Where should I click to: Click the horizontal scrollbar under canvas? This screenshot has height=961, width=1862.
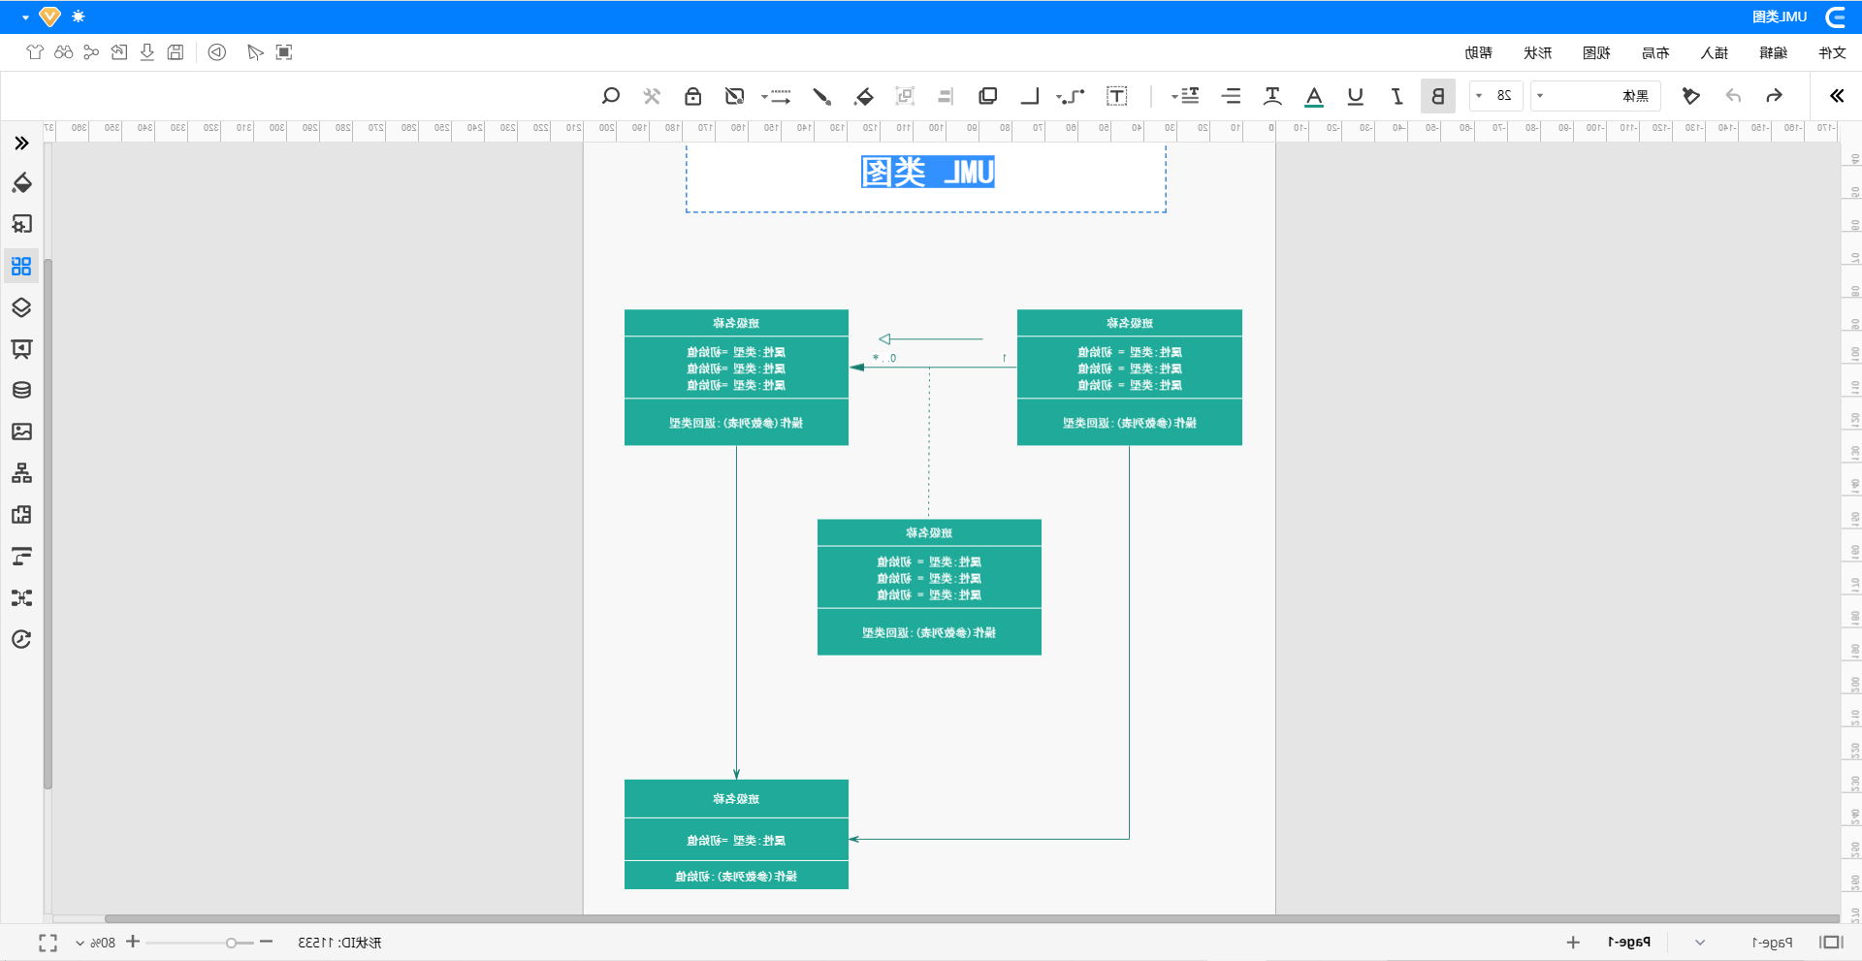(972, 918)
